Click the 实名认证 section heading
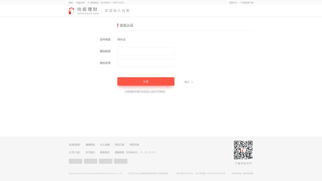The height and width of the screenshot is (181, 322). pyautogui.click(x=126, y=25)
